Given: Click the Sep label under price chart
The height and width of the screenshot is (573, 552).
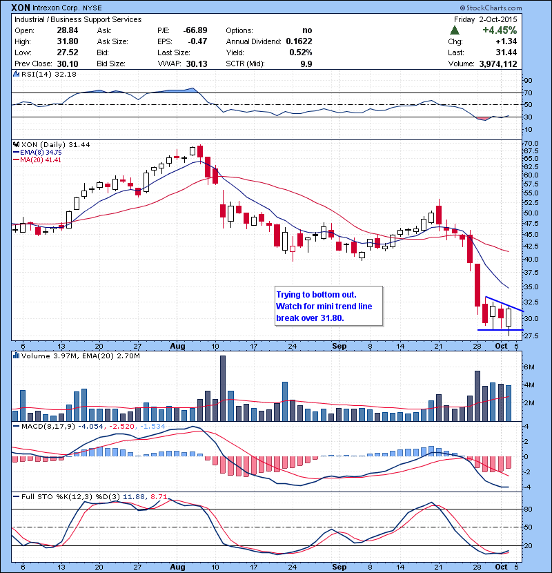Looking at the screenshot, I should click(x=339, y=346).
